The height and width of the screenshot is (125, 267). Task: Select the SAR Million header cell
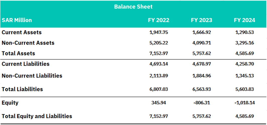click(17, 20)
